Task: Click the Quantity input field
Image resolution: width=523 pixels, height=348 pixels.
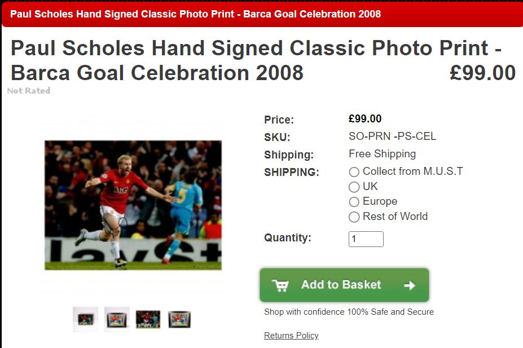Action: click(366, 239)
